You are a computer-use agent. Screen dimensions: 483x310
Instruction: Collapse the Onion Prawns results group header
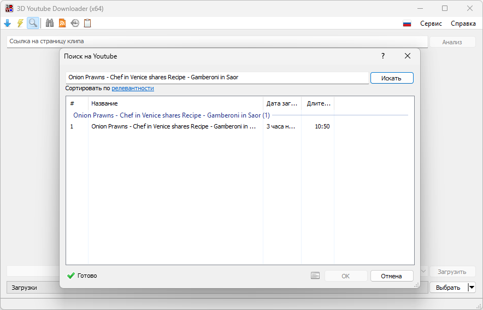tap(172, 115)
